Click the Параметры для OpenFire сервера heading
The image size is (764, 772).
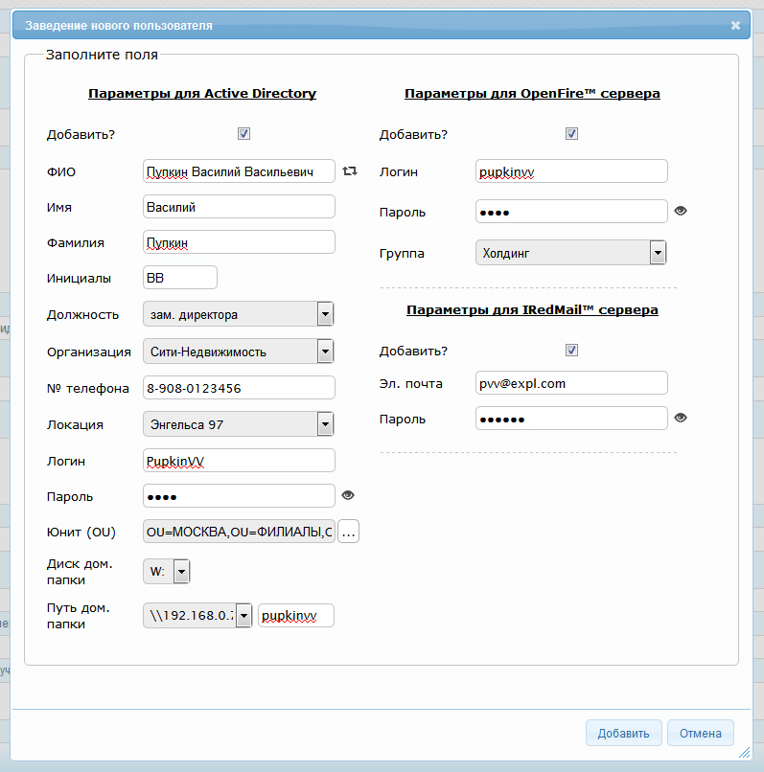coord(532,94)
